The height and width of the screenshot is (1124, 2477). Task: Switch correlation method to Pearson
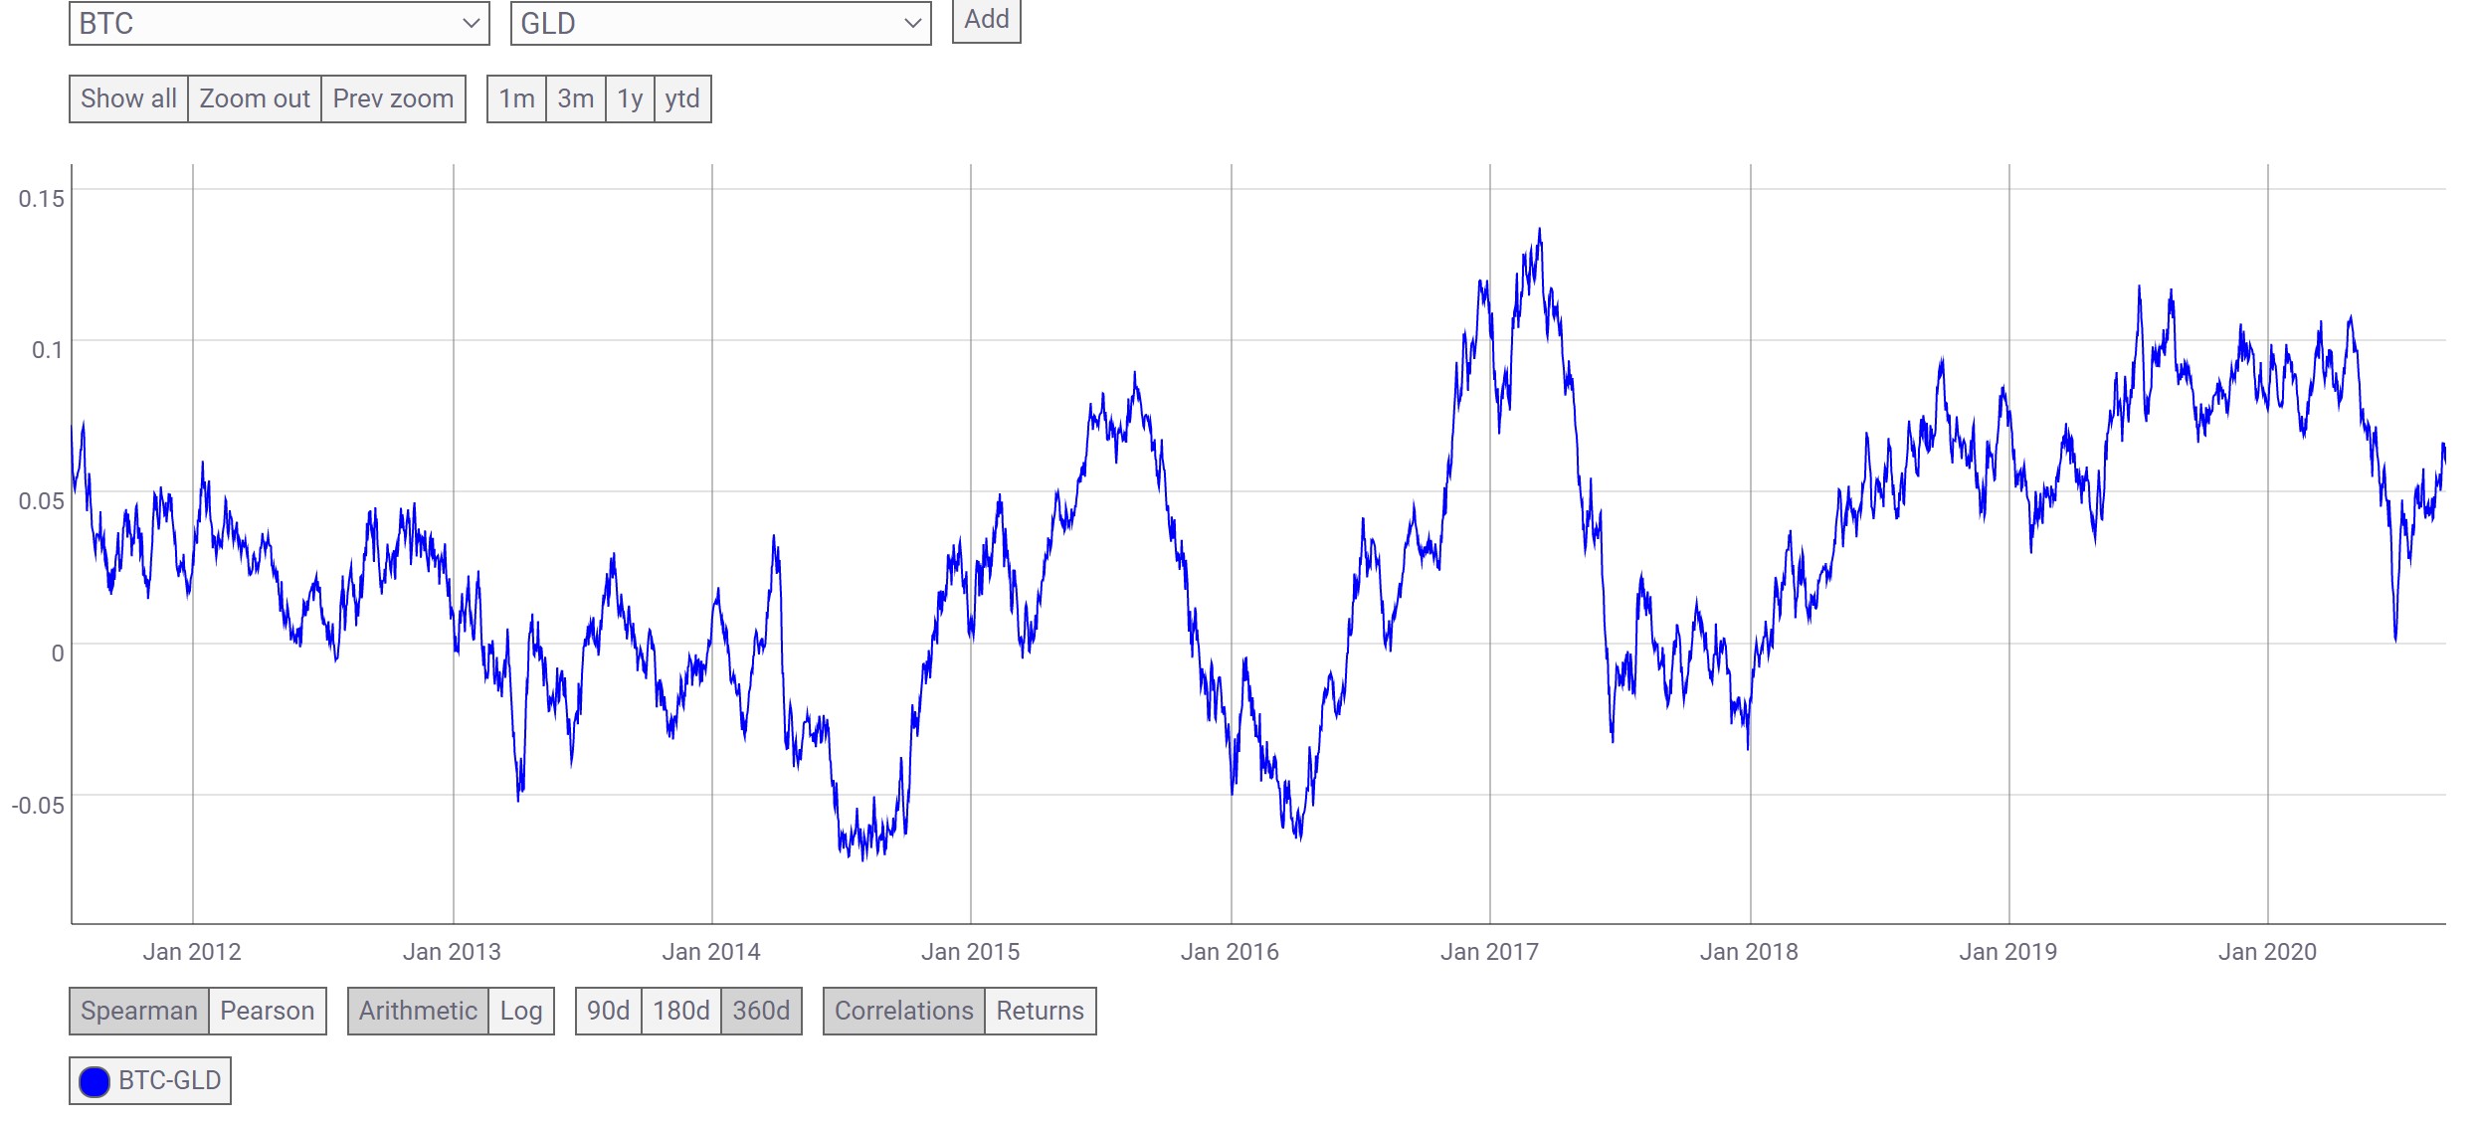pyautogui.click(x=267, y=1011)
